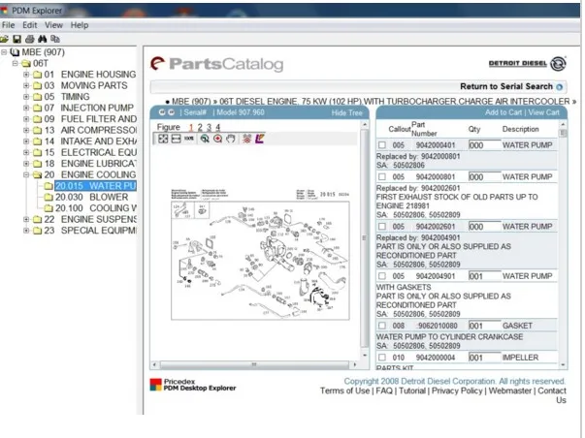585x438 pixels.
Task: Click the red hotspot highlight icon
Action: click(246, 139)
